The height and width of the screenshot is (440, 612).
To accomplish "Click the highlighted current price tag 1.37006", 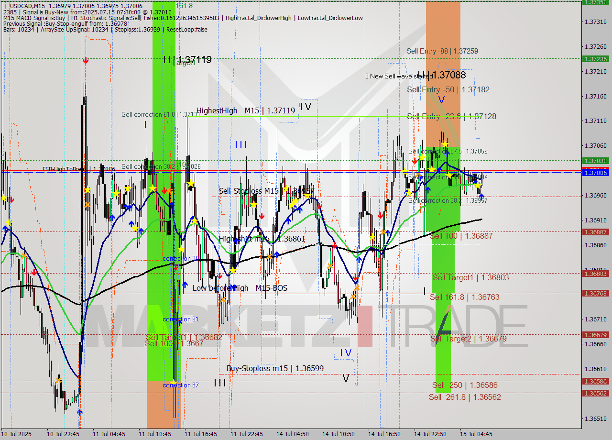I will (595, 172).
